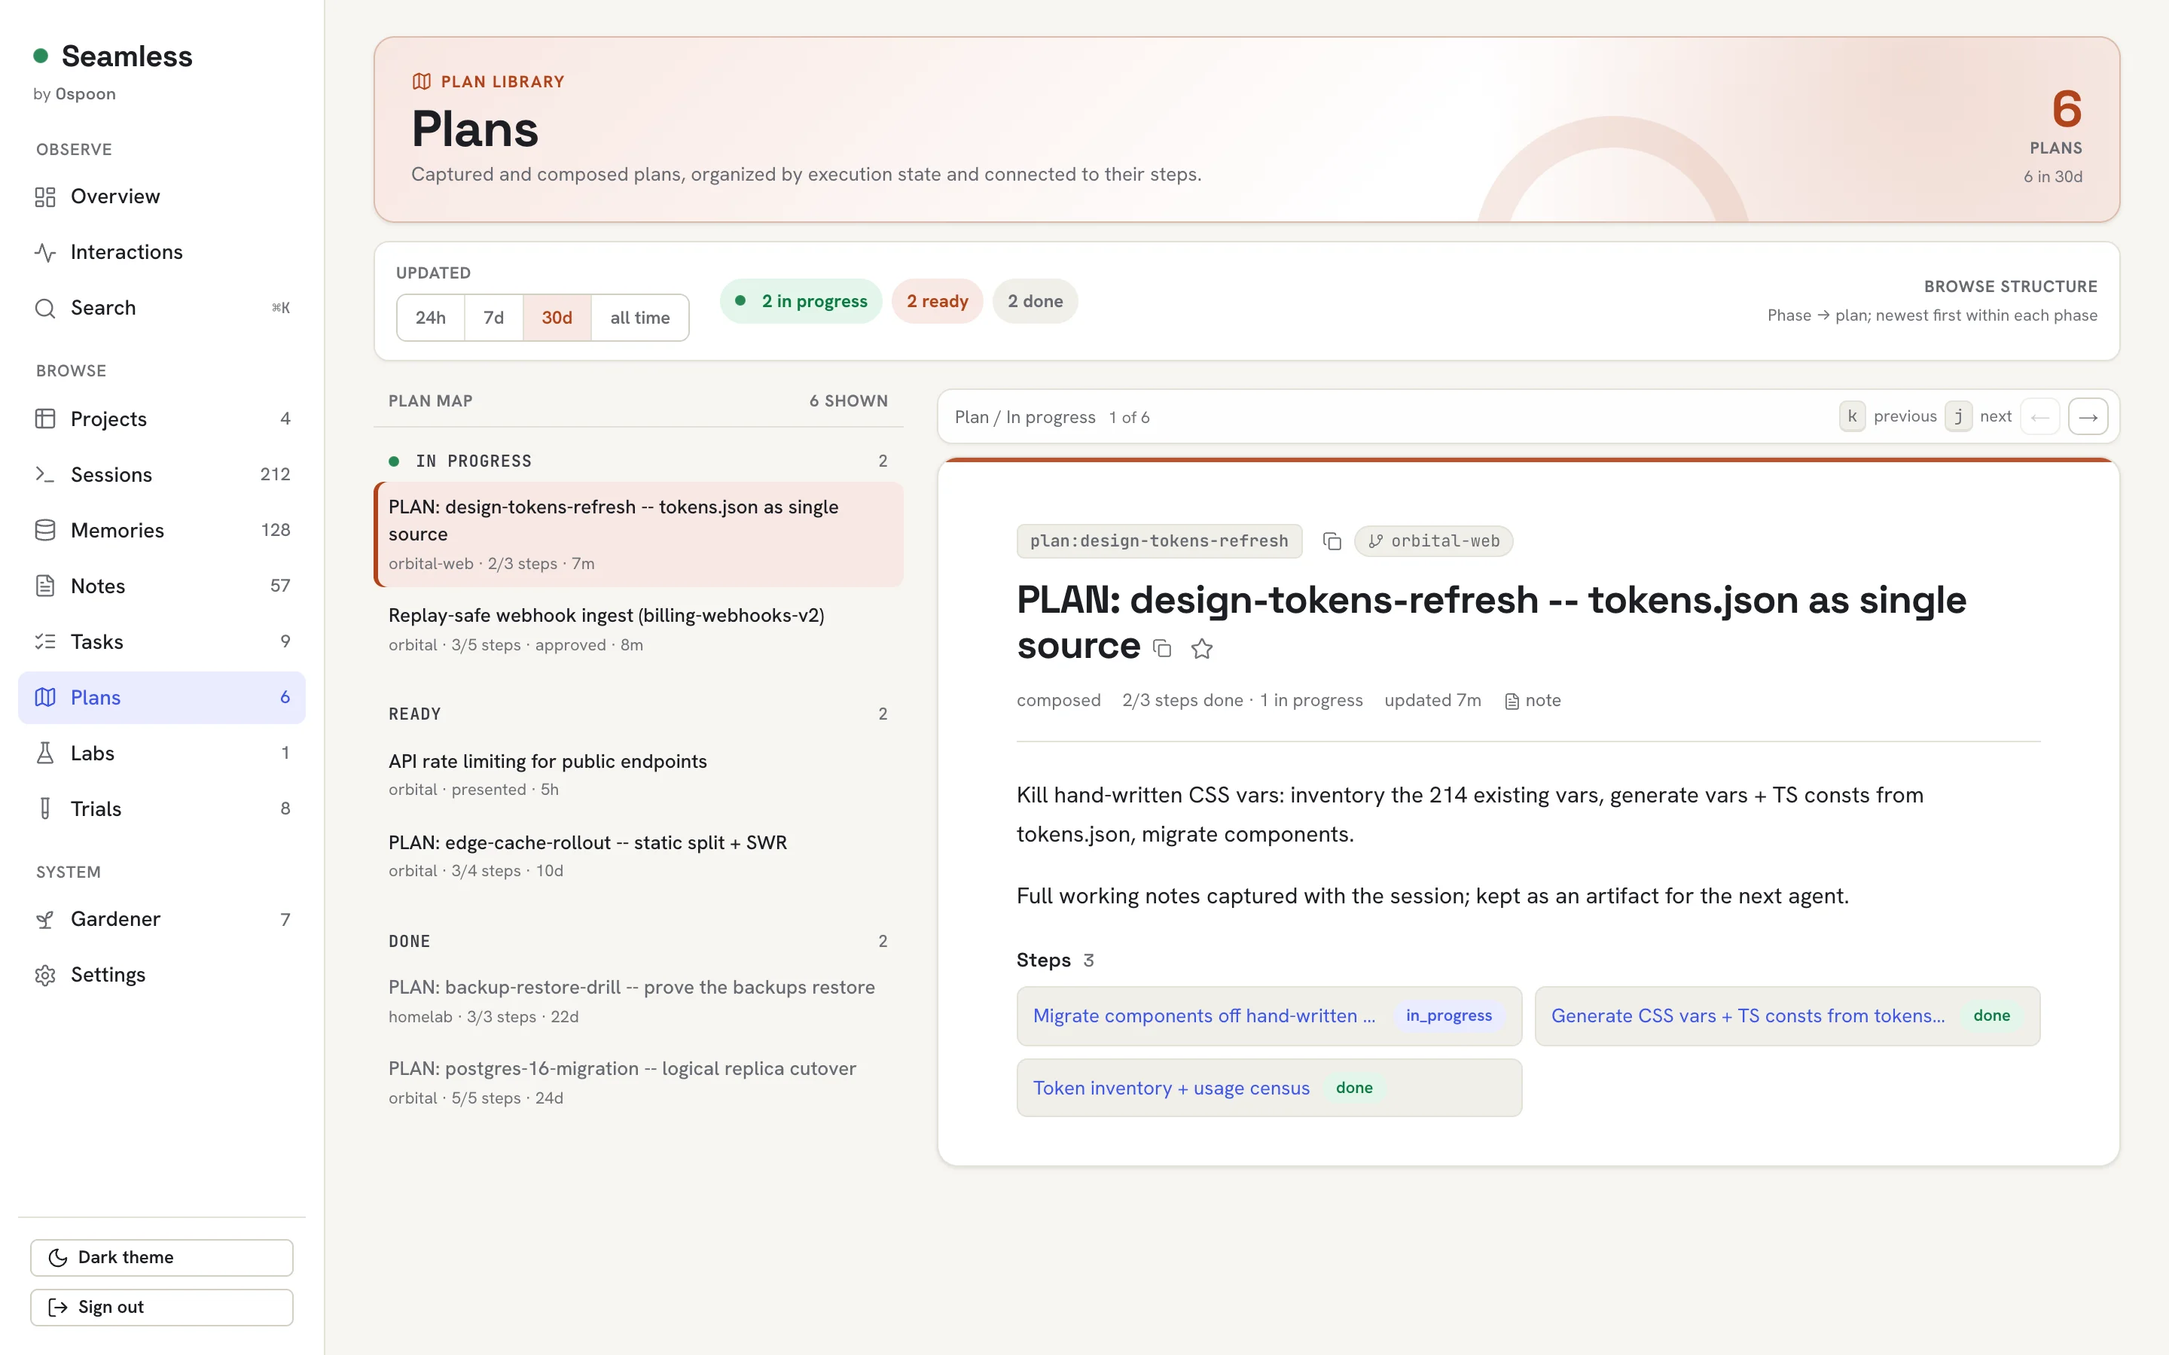
Task: Open the Memories section
Action: [161, 530]
